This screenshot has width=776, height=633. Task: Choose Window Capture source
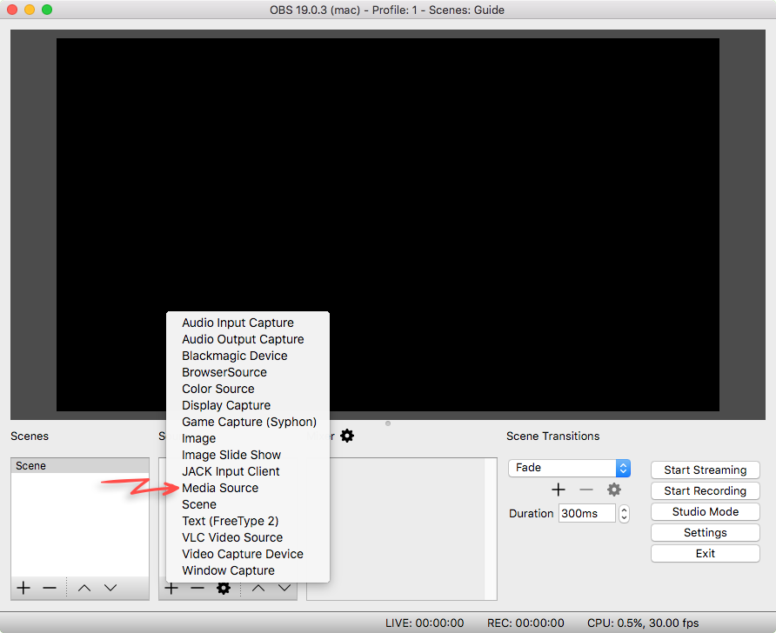(248, 570)
